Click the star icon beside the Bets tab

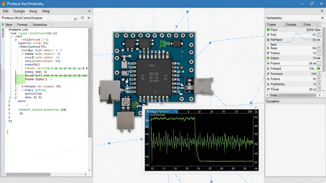coord(3,24)
